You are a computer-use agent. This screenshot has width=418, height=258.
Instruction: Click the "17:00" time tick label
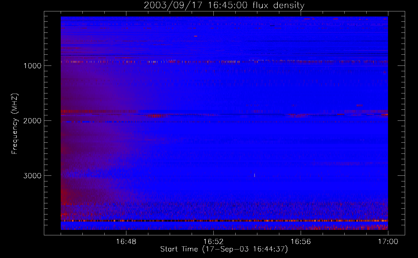pos(388,242)
